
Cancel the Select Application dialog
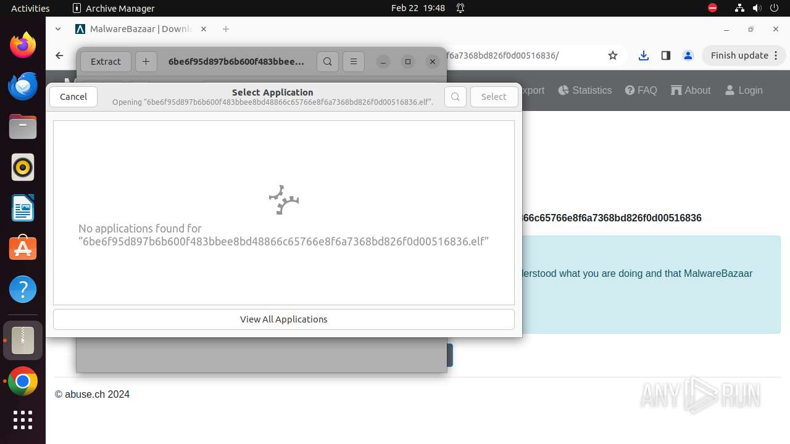click(73, 97)
